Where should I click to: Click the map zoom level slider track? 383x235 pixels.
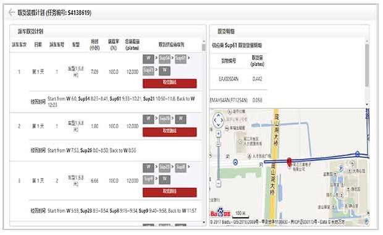(219, 159)
